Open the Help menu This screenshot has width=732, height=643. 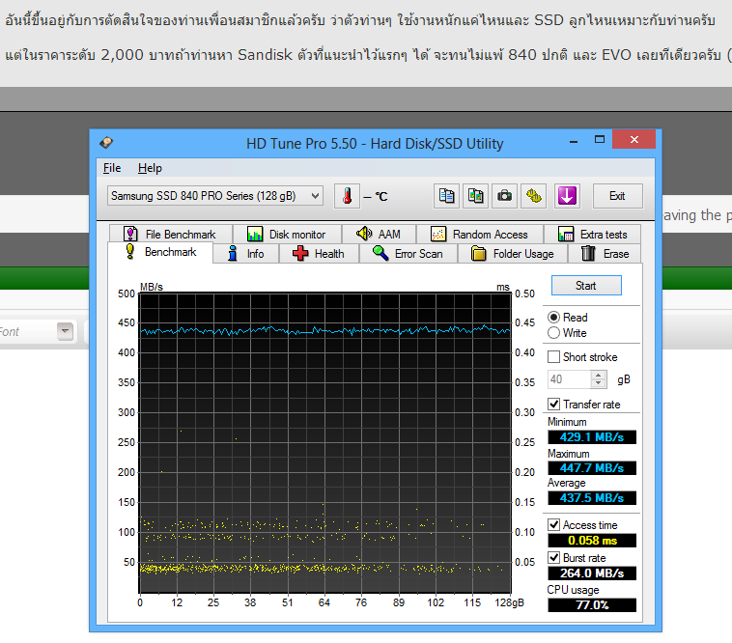(x=150, y=168)
